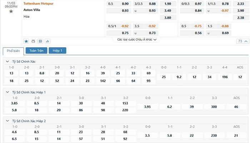Click the mascot icon next to the blue star
This screenshot has width=250, height=143.
coord(33,41)
